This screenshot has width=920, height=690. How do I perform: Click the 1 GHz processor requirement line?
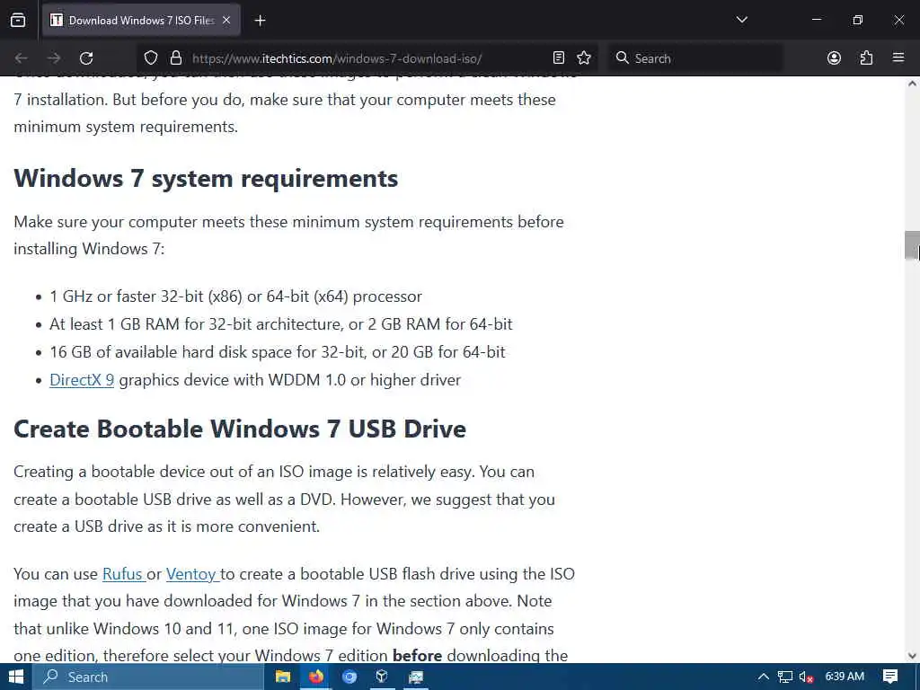click(236, 296)
